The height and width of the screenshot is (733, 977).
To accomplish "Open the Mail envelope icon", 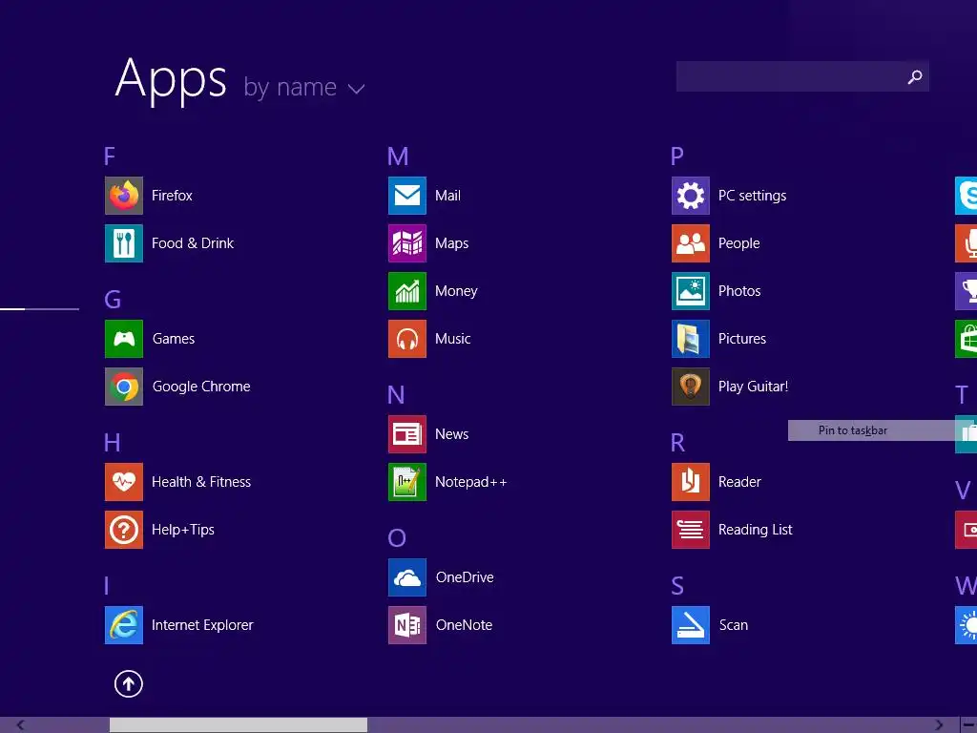I will tap(406, 196).
